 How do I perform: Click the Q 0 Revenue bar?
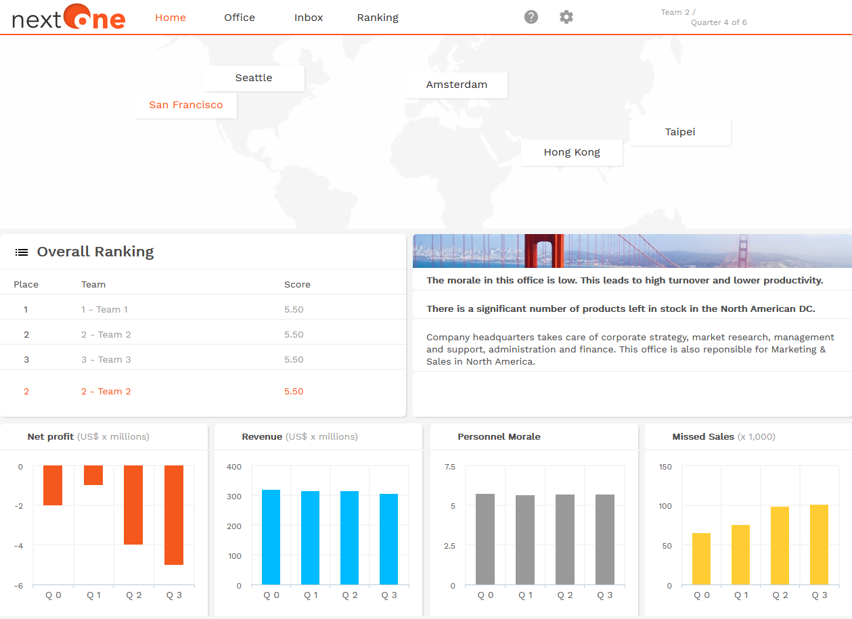coord(271,536)
